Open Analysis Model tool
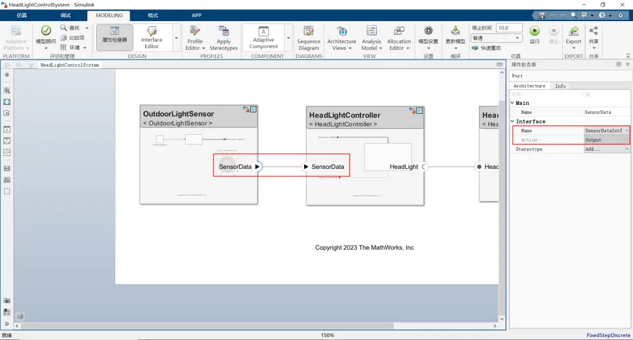The height and width of the screenshot is (340, 633). 372,39
